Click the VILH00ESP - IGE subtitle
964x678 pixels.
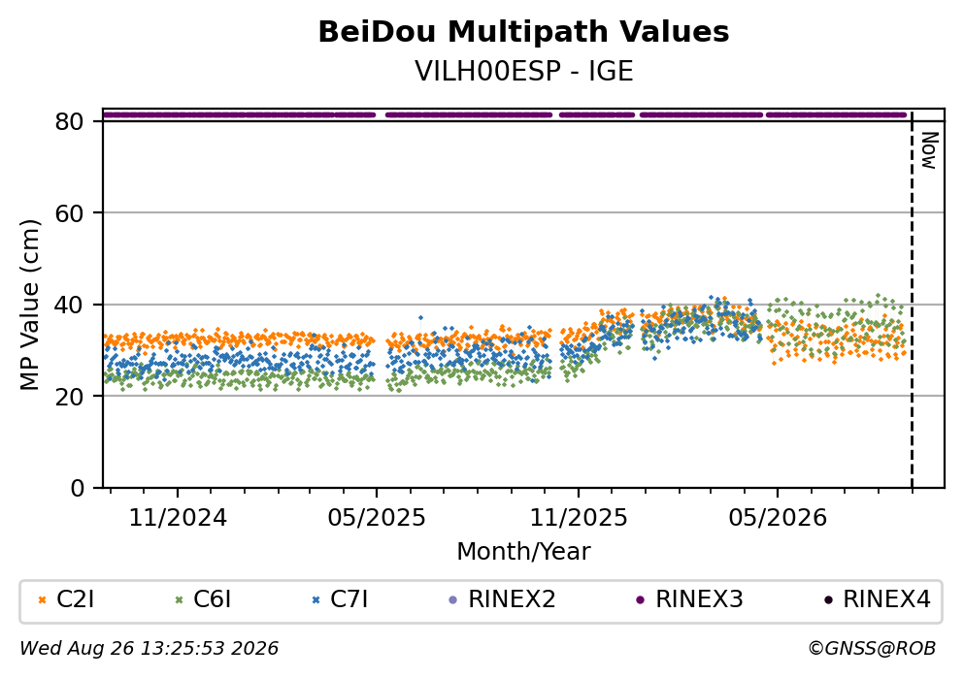524,71
